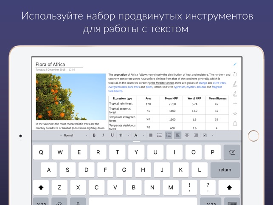Insert a checkbox item
Viewport: 273px width, 205px height.
pyautogui.click(x=205, y=135)
